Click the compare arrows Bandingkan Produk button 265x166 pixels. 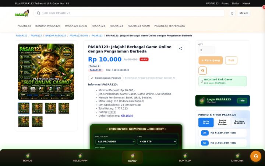coord(106,78)
